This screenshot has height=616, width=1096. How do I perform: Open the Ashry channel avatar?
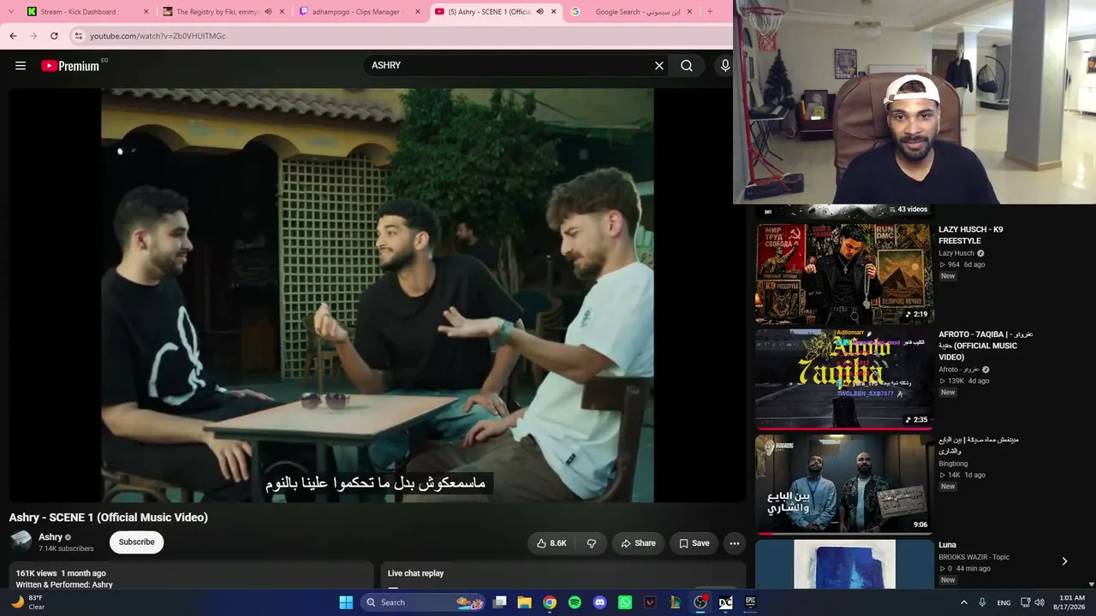(x=21, y=542)
